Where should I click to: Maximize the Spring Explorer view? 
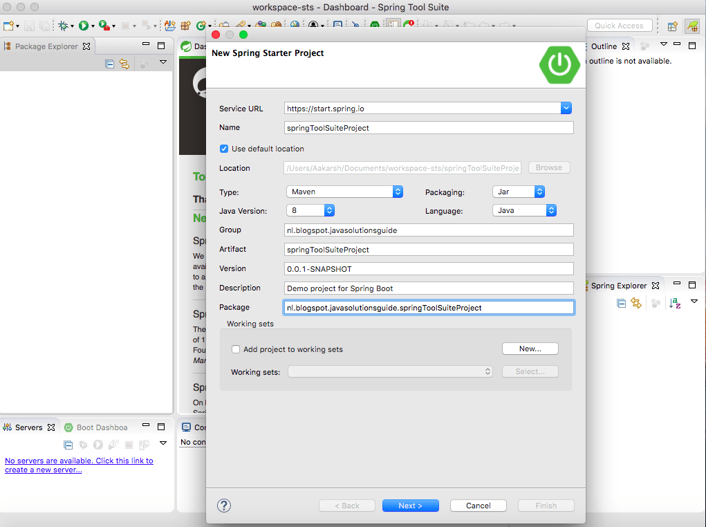point(692,285)
